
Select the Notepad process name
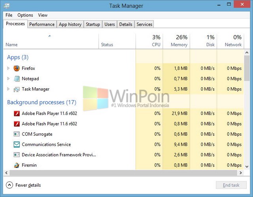pos(30,79)
